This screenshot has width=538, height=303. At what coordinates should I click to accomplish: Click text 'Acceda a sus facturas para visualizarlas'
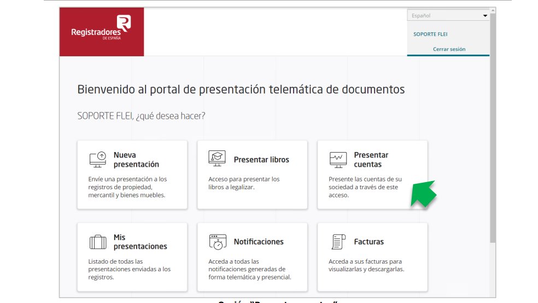(x=365, y=265)
